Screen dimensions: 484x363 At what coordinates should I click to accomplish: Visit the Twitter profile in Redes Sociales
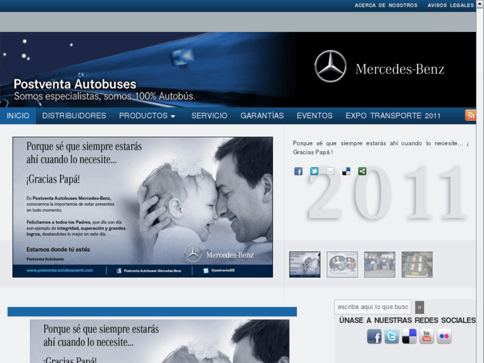391,336
